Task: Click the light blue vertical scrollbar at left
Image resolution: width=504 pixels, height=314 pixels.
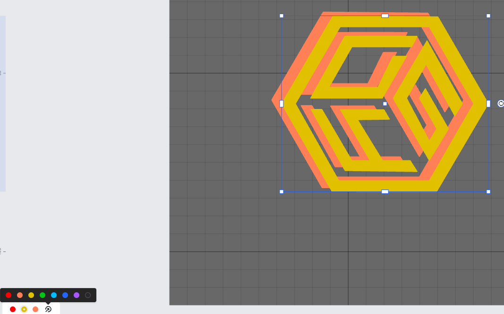Action: (3, 104)
